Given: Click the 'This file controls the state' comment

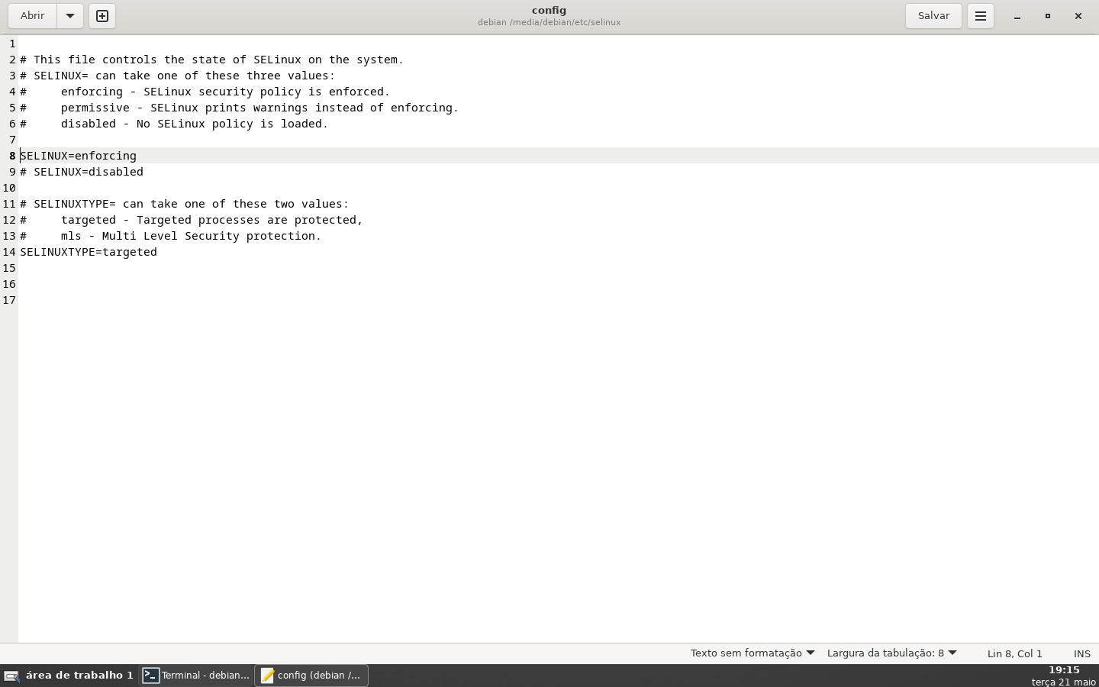Looking at the screenshot, I should click(x=211, y=60).
